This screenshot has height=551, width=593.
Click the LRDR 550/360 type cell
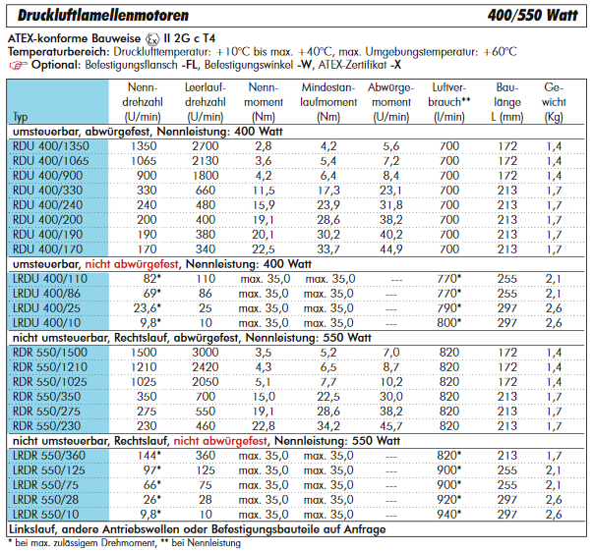click(49, 456)
